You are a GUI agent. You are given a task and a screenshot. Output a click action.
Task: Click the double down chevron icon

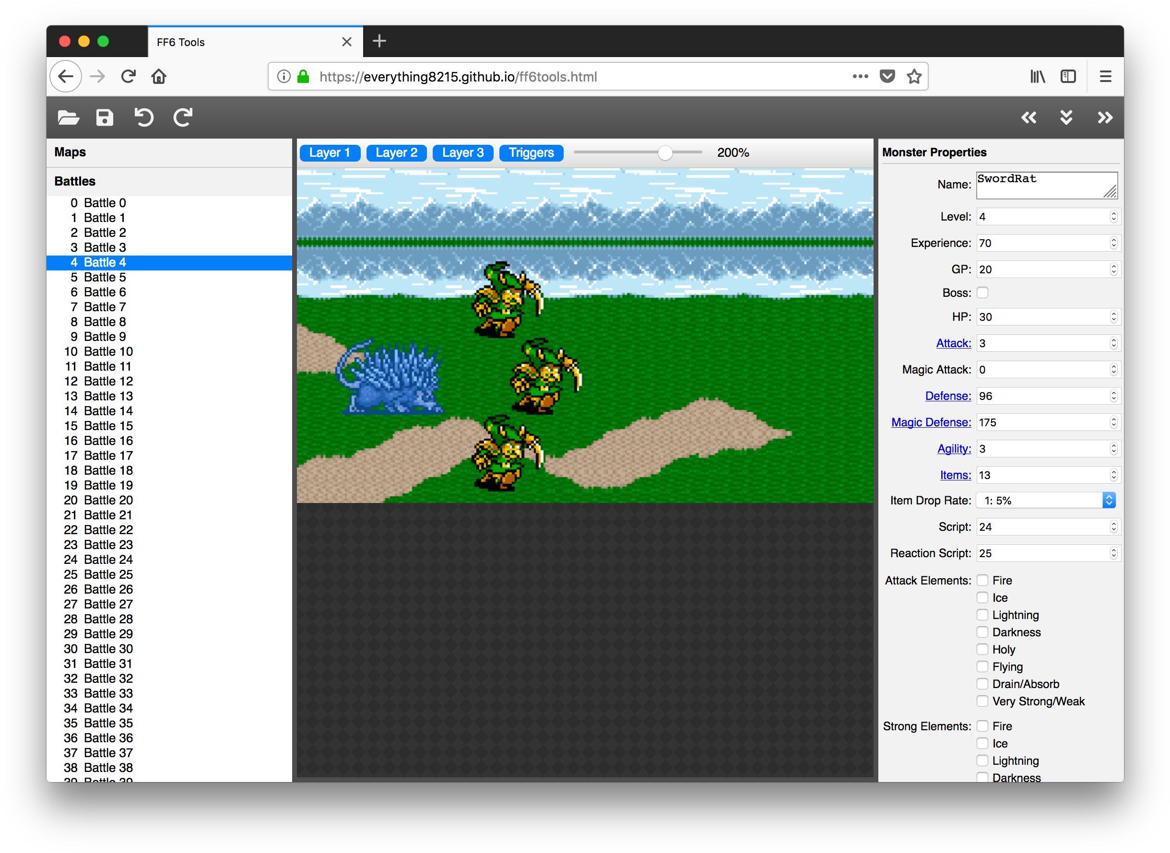pyautogui.click(x=1066, y=118)
